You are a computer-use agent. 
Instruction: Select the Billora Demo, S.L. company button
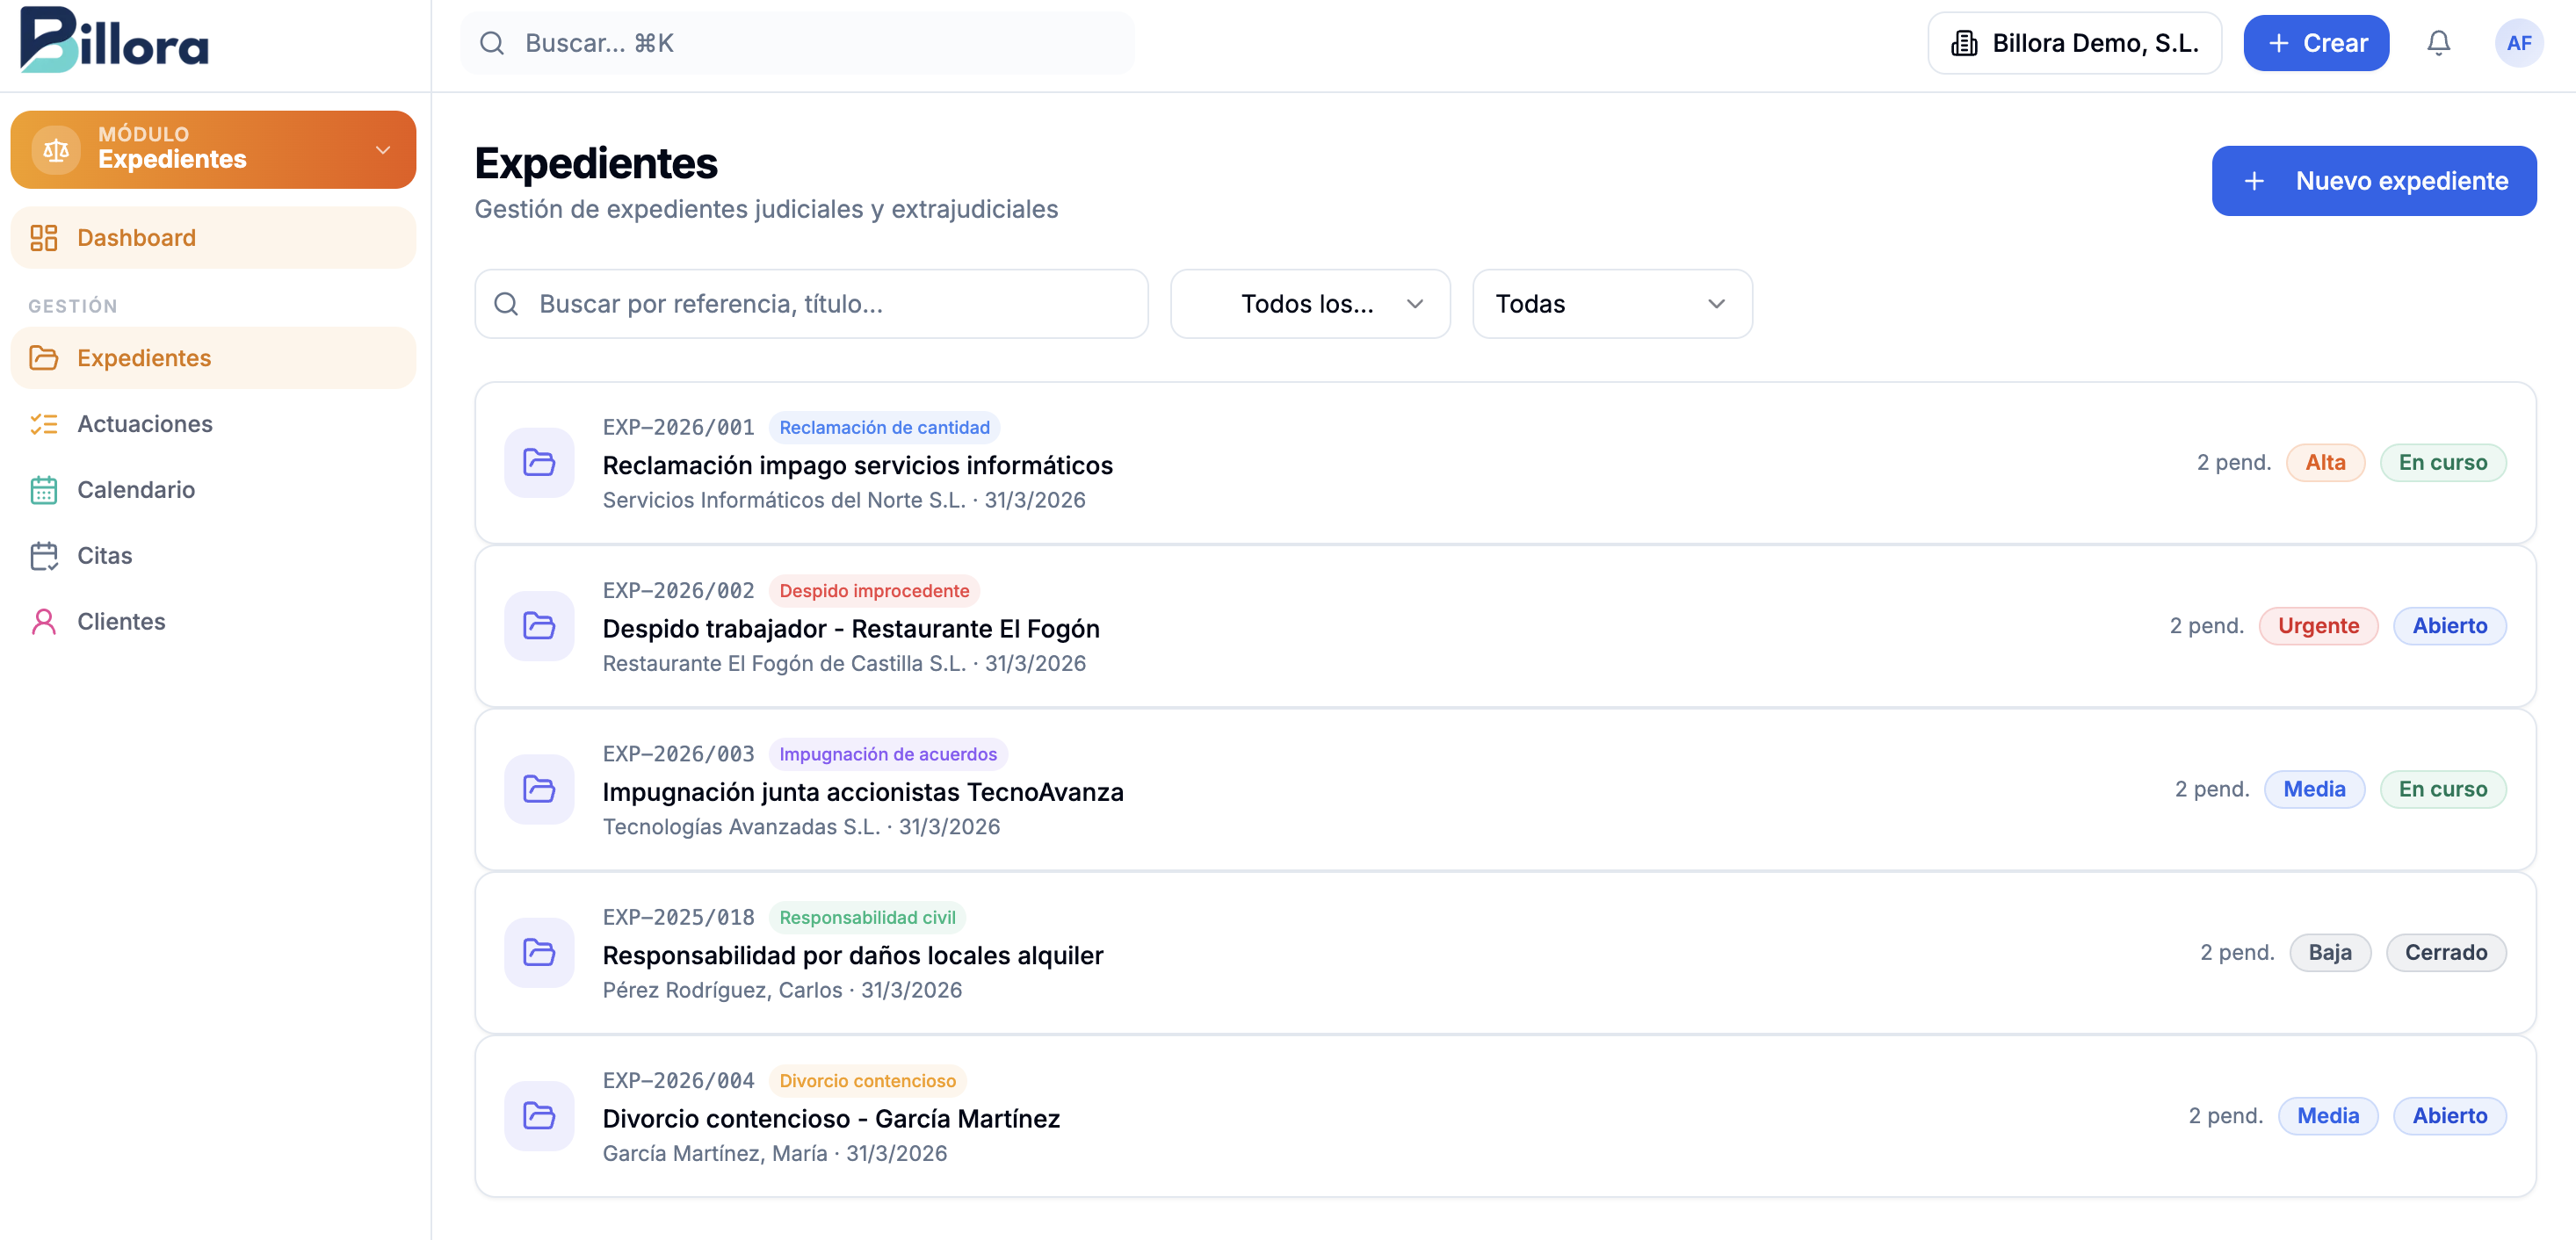[2074, 43]
